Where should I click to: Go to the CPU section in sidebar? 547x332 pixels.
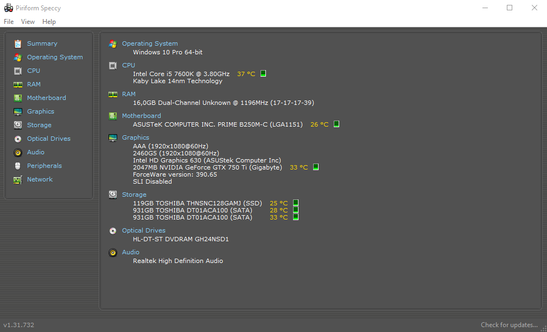[34, 71]
